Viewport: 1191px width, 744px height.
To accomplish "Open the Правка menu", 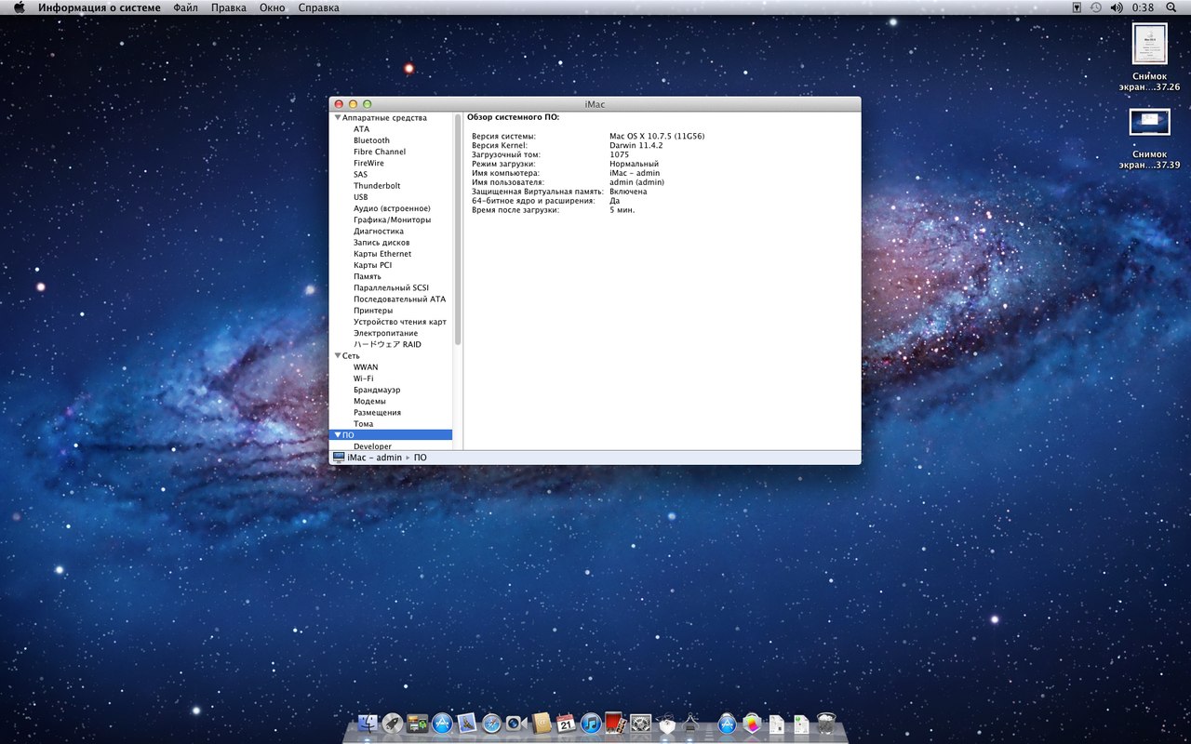I will [229, 7].
